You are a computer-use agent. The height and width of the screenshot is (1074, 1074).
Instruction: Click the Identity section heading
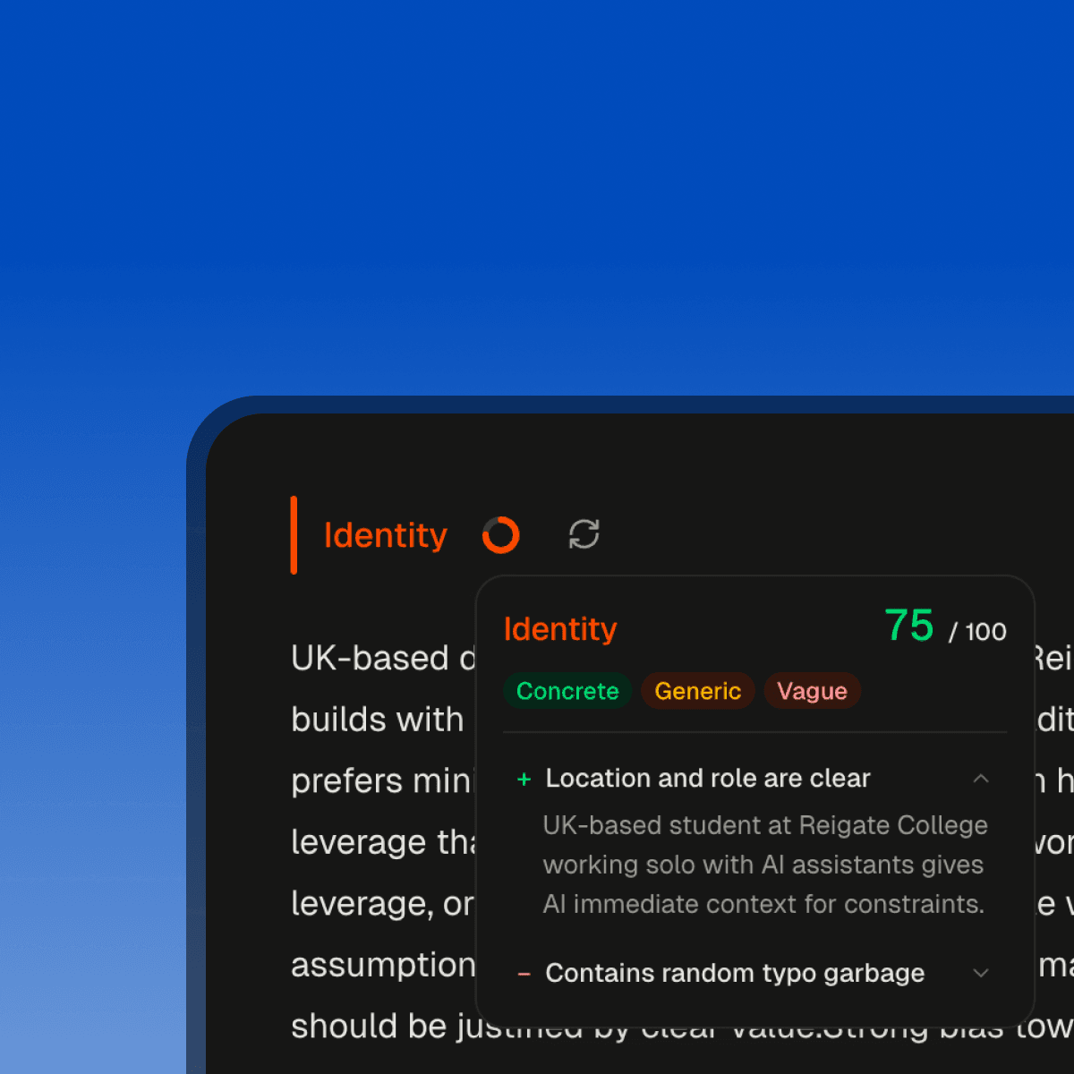(385, 535)
